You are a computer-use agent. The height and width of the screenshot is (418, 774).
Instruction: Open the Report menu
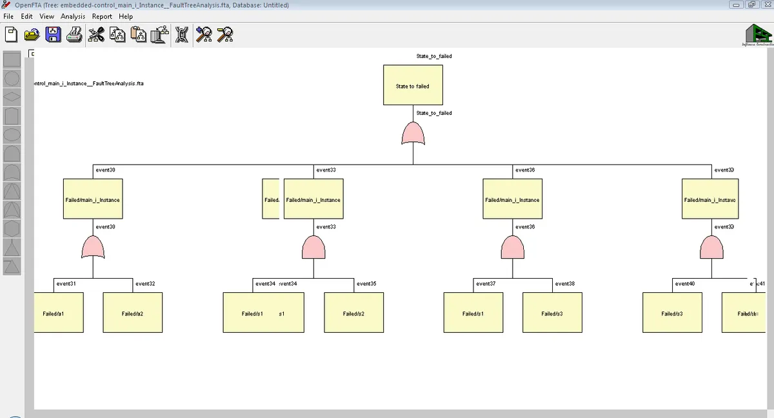click(102, 16)
